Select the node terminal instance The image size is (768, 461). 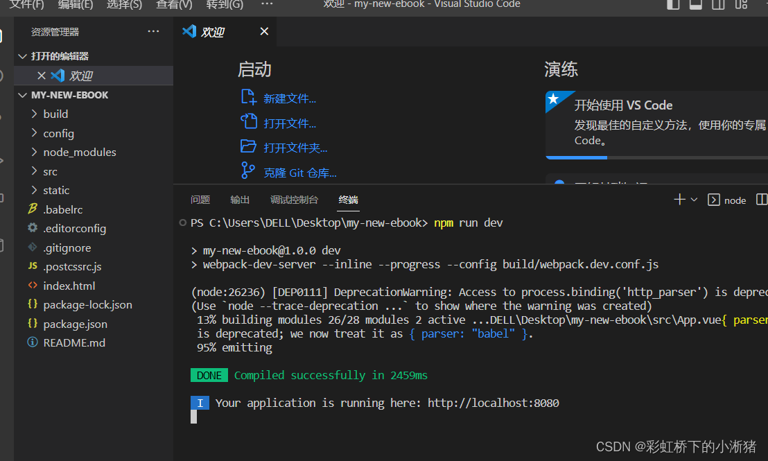click(727, 200)
